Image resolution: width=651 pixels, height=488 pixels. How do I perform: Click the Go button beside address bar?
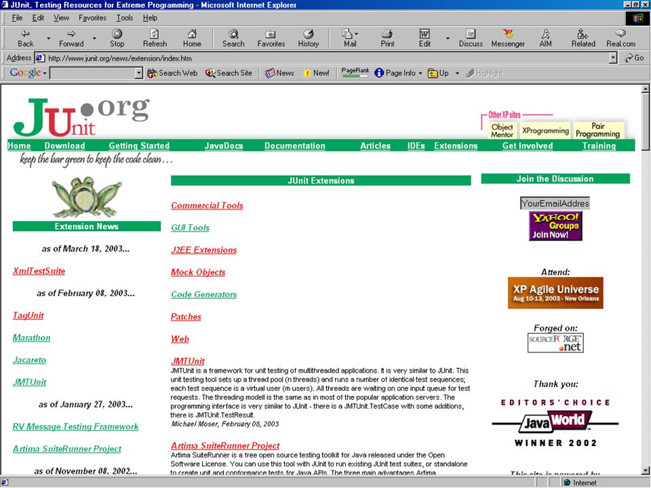click(634, 58)
